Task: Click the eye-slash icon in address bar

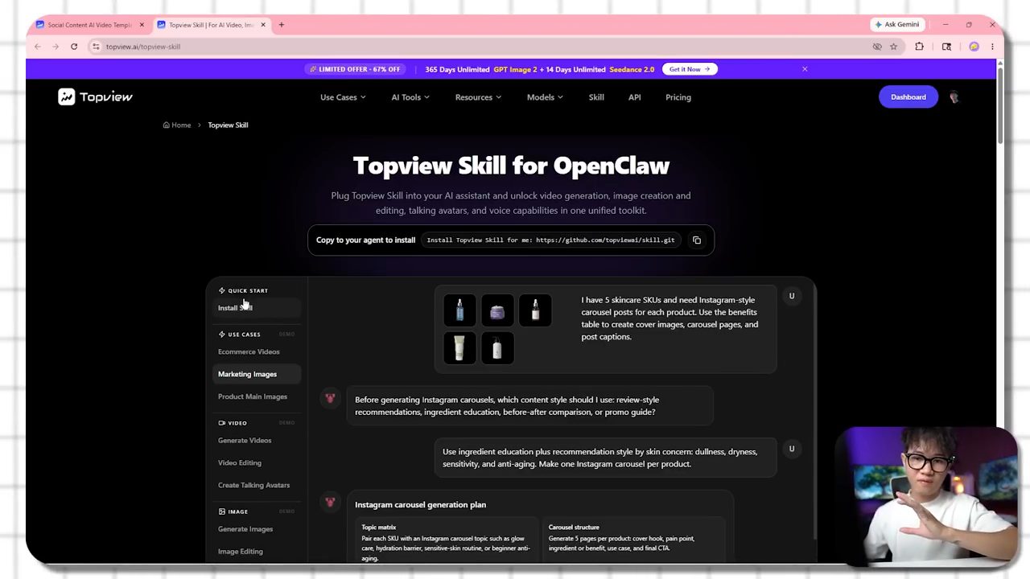Action: point(877,47)
